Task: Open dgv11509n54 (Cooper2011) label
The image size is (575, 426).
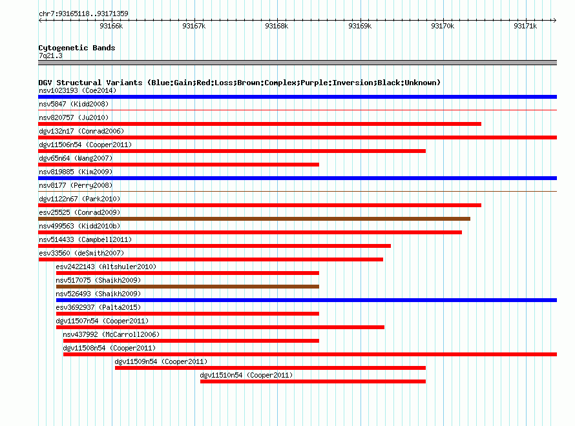Action: click(161, 361)
